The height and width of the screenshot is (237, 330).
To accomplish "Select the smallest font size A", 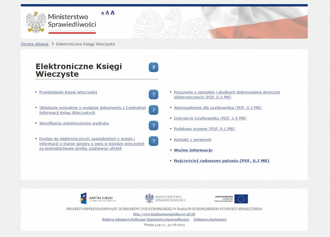I will pos(103,13).
